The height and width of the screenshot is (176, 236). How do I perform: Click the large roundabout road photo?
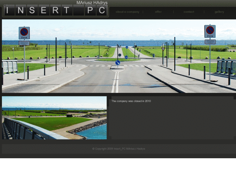pyautogui.click(x=119, y=56)
